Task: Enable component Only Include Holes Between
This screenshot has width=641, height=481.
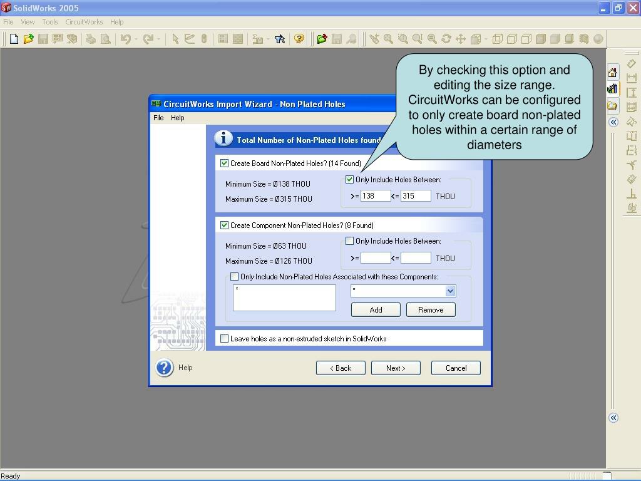Action: (x=349, y=241)
